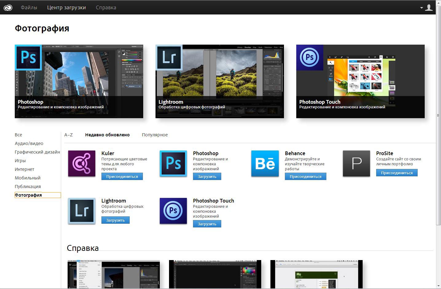Image resolution: width=441 pixels, height=289 pixels.
Task: Click the ProSite app icon
Action: (x=356, y=163)
